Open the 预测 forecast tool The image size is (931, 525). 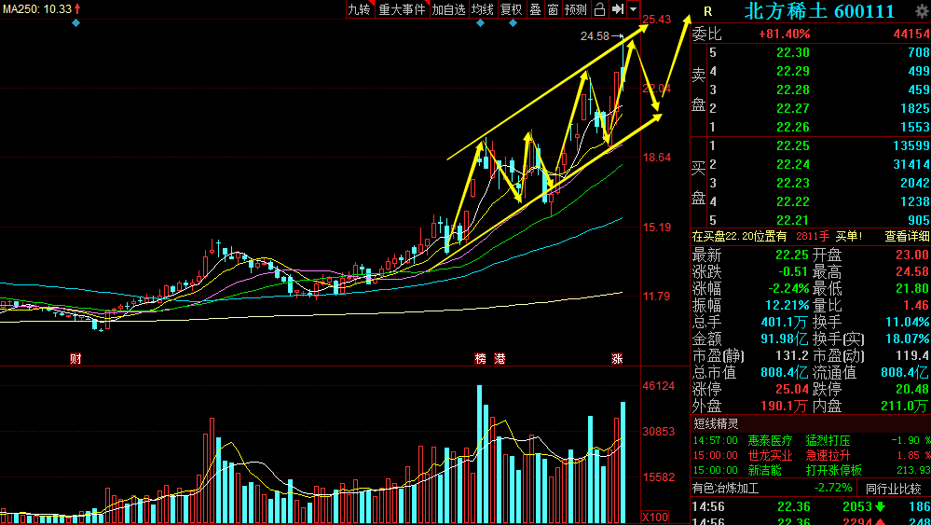coord(575,9)
